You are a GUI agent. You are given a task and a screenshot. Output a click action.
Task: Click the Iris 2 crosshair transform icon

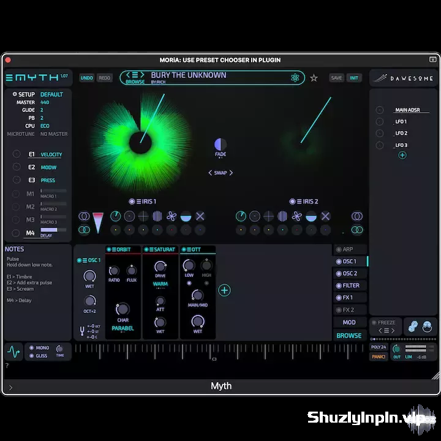coord(269,216)
